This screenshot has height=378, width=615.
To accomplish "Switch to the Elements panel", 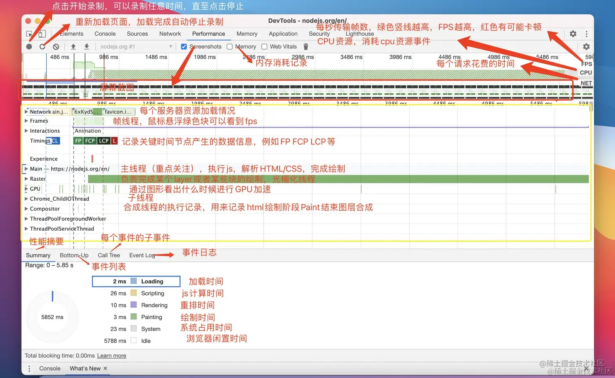I will (x=72, y=34).
